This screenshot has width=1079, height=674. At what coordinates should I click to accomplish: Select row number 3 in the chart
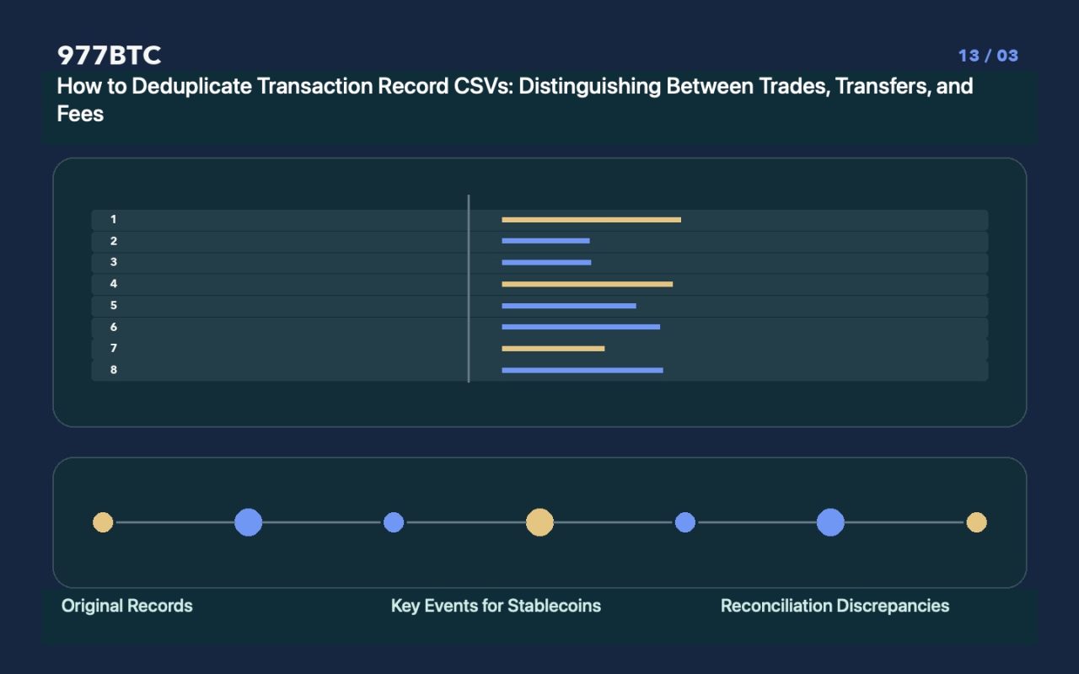pyautogui.click(x=539, y=263)
